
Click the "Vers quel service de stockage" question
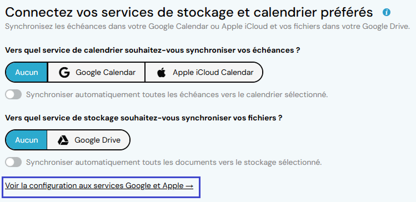pos(143,118)
